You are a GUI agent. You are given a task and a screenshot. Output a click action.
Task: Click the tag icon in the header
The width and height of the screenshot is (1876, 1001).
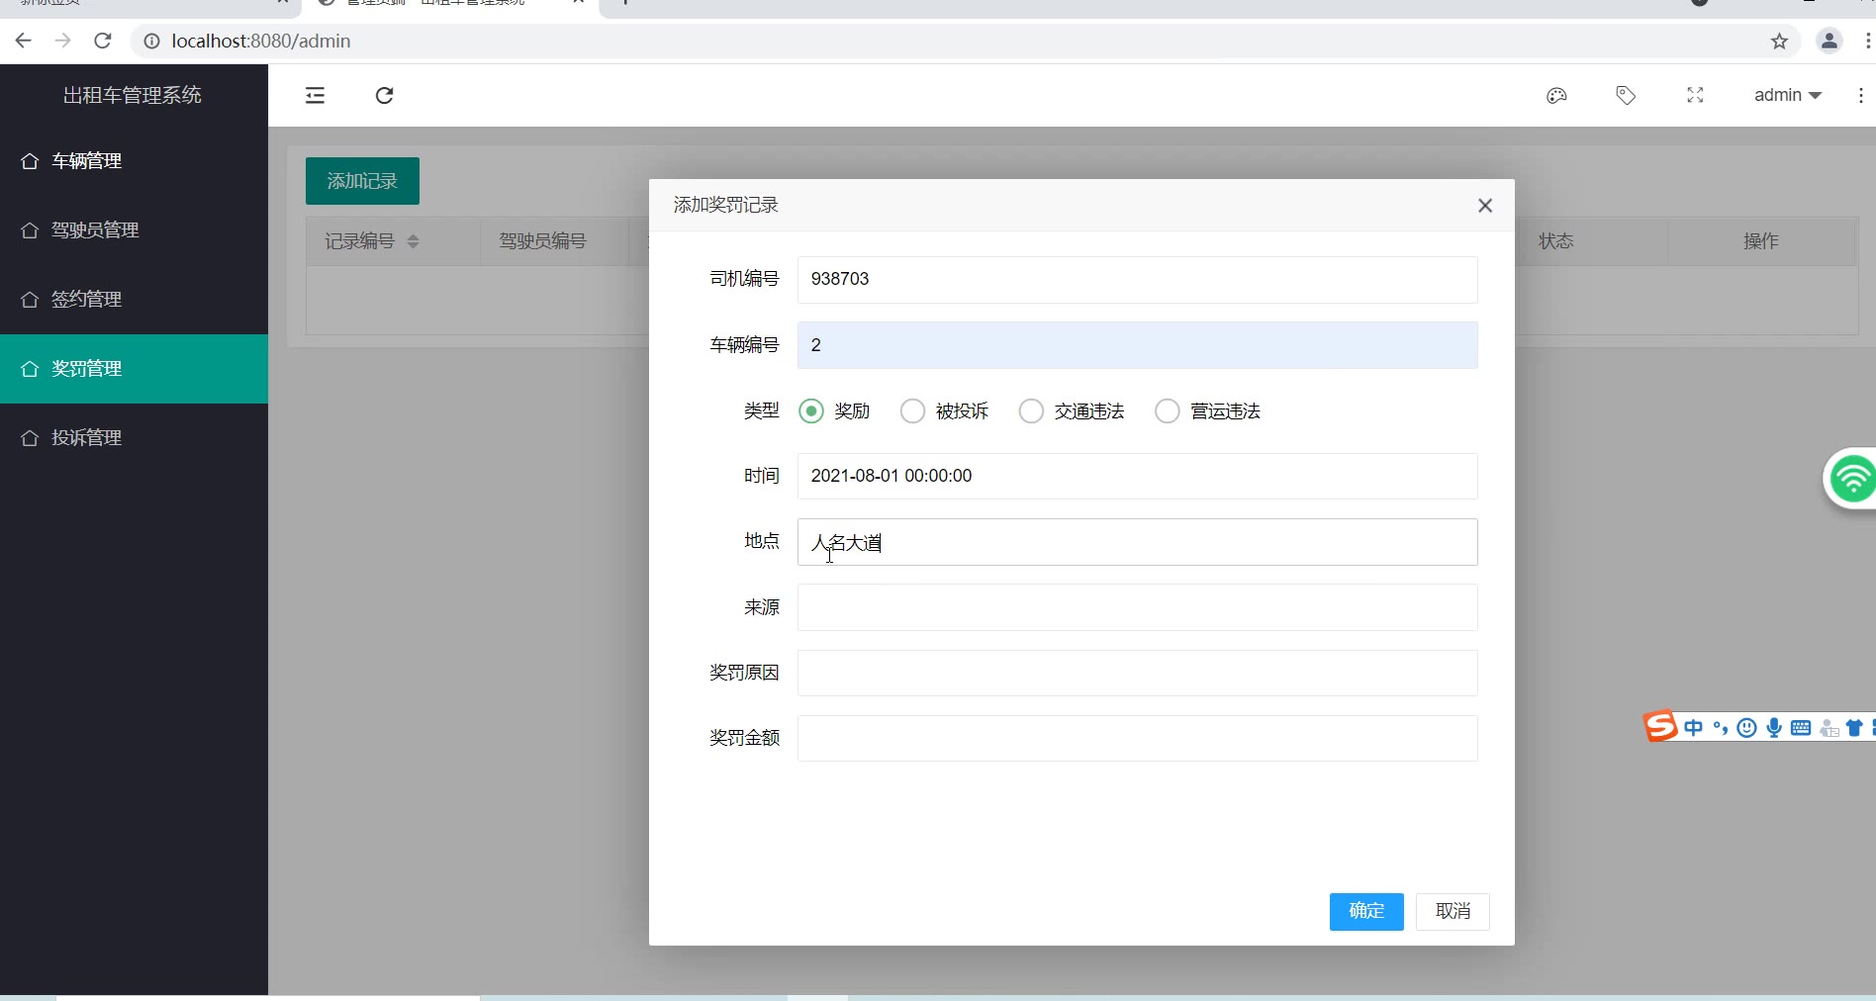(x=1626, y=96)
